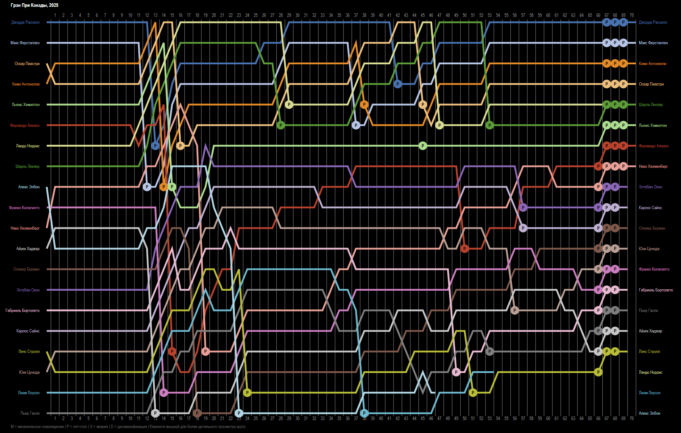Select right-side finishing label Шарль Леклер
Image resolution: width=681 pixels, height=433 pixels.
click(651, 105)
